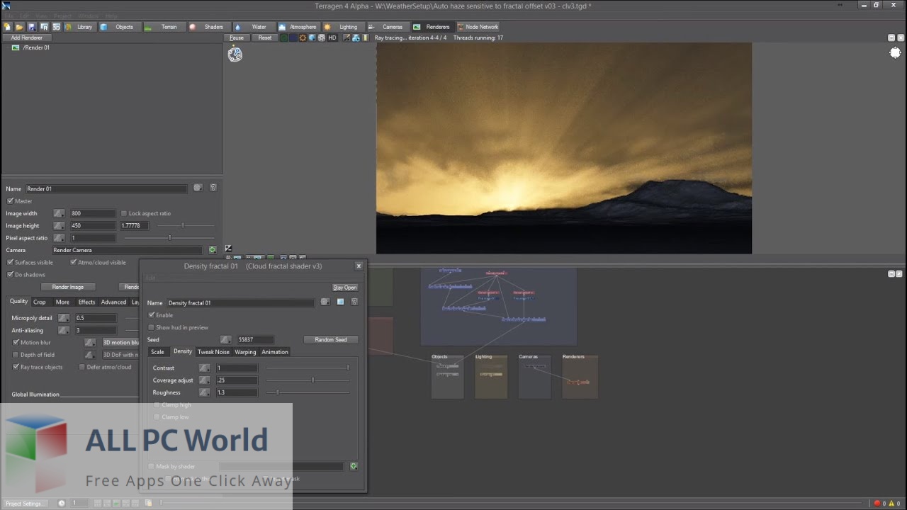Enable Lock aspect ratio checkbox
Screen dimensions: 907x510
[123, 213]
